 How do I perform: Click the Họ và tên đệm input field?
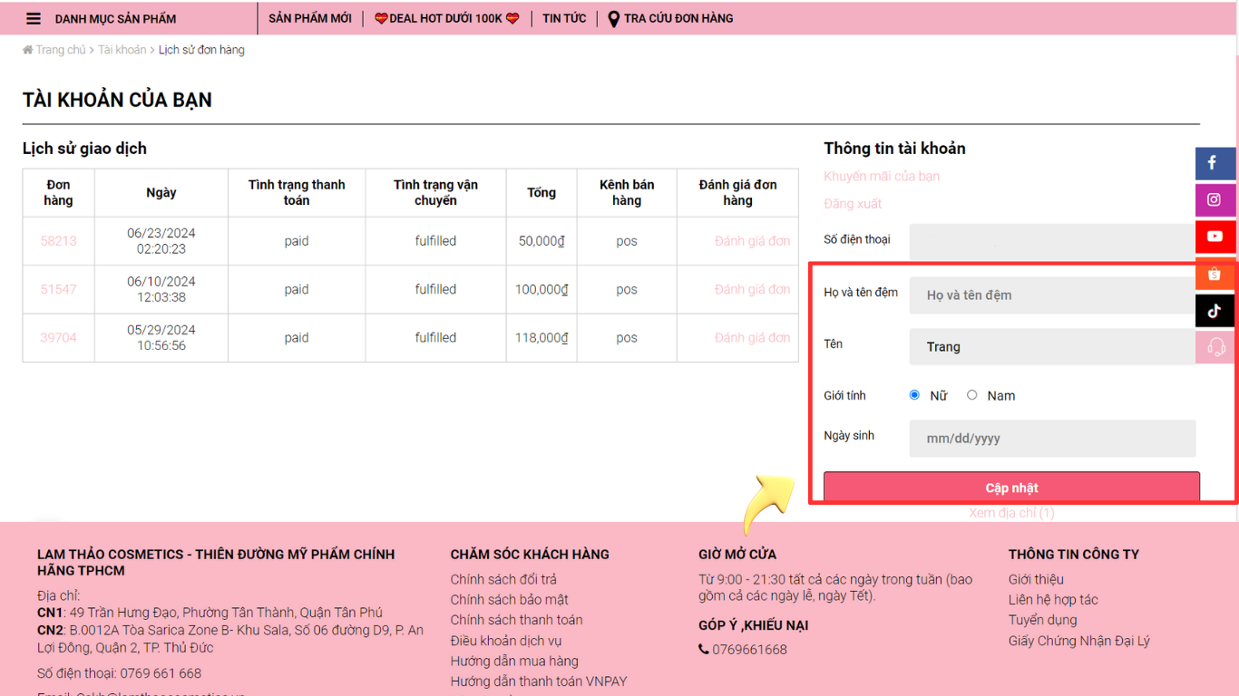1052,295
